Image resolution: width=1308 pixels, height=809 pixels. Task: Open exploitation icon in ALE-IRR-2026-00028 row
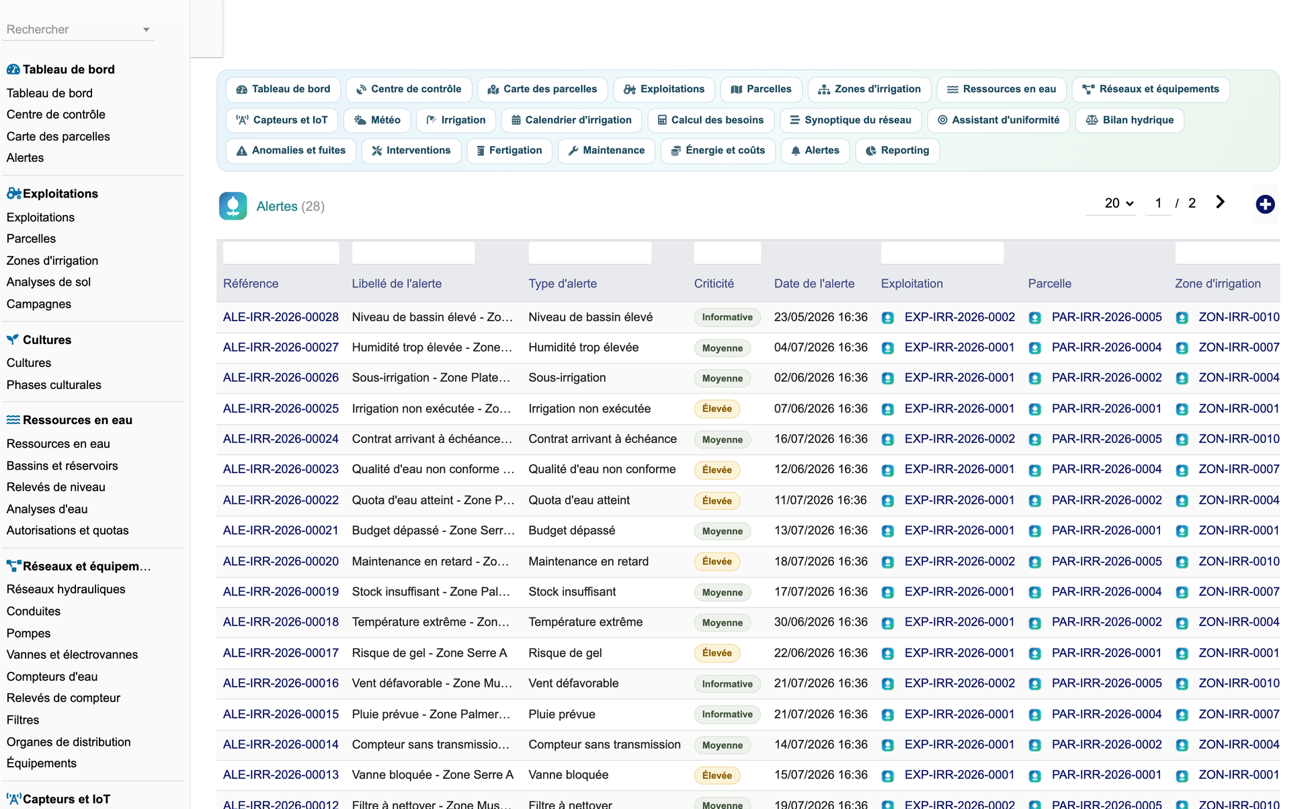click(x=888, y=318)
